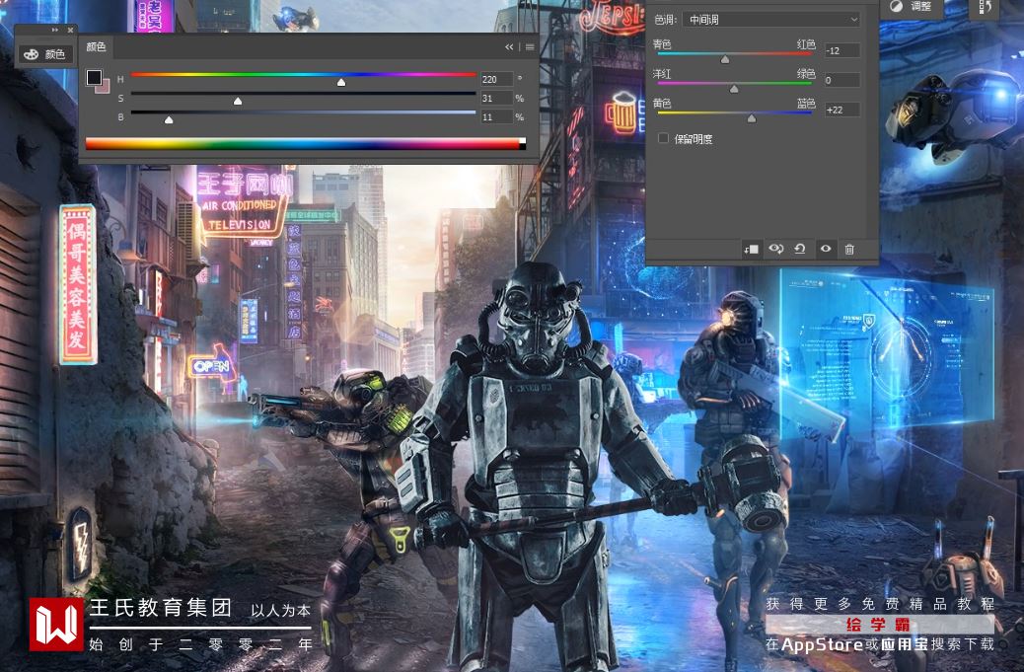Click the 色调: label
Screen dimensions: 1024x672
tap(666, 20)
